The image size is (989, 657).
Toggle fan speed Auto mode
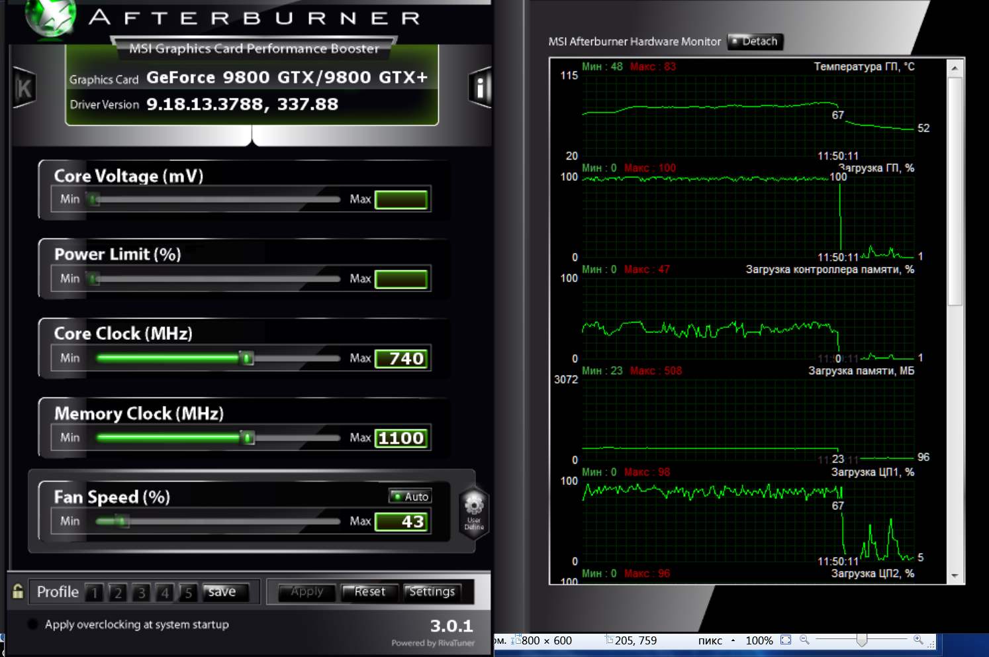(x=410, y=496)
